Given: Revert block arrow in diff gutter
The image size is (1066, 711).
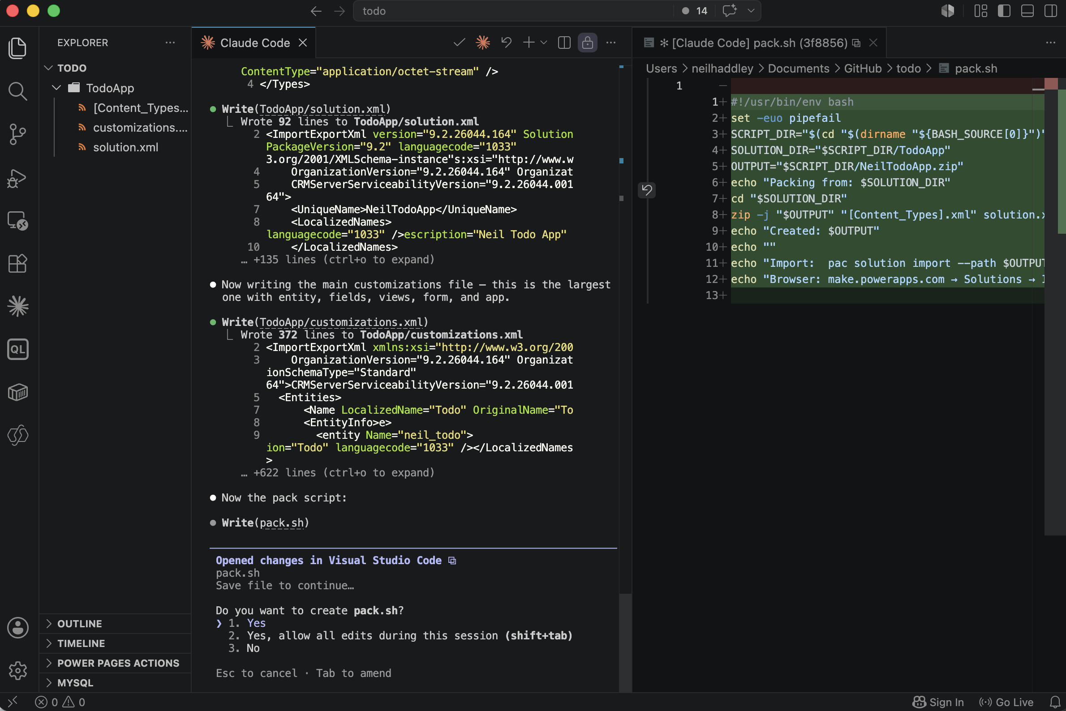Looking at the screenshot, I should 647,190.
